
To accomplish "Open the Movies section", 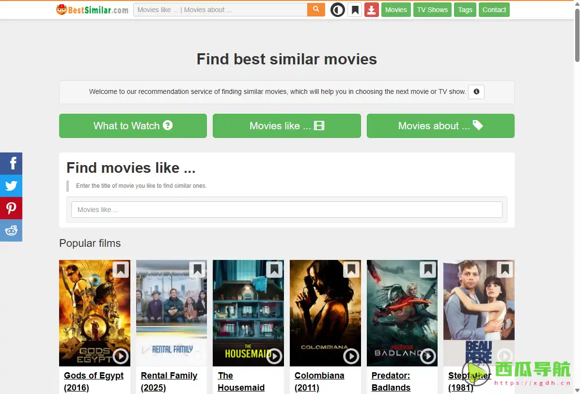I will pyautogui.click(x=396, y=10).
